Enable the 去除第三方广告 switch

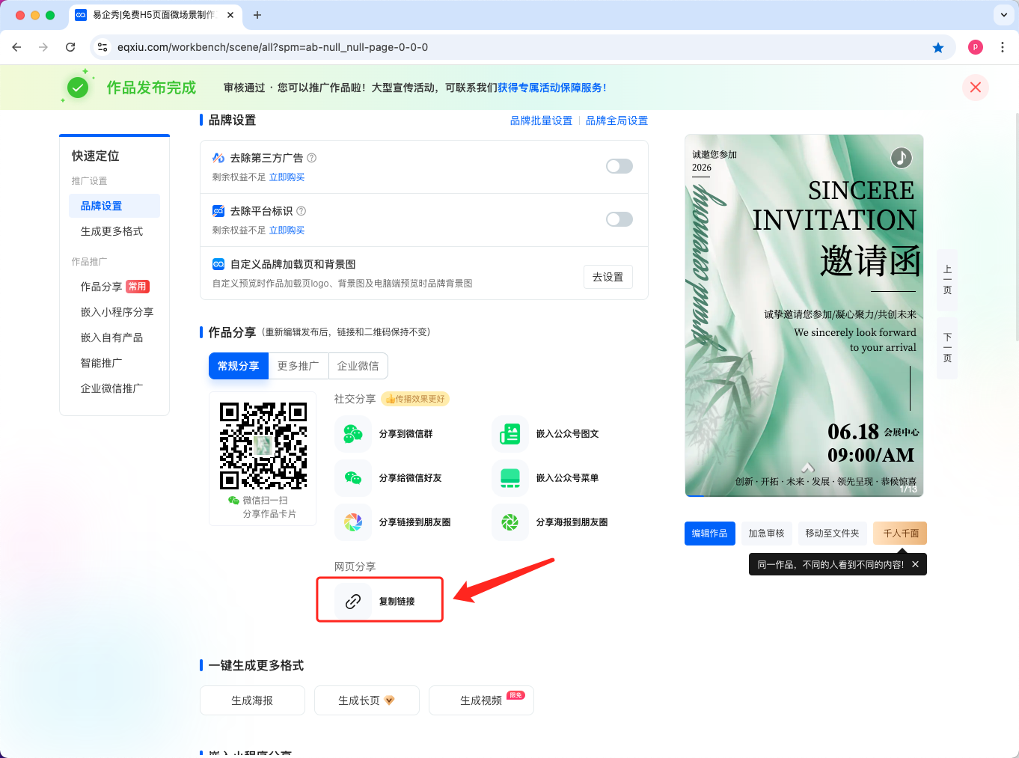[x=619, y=166]
